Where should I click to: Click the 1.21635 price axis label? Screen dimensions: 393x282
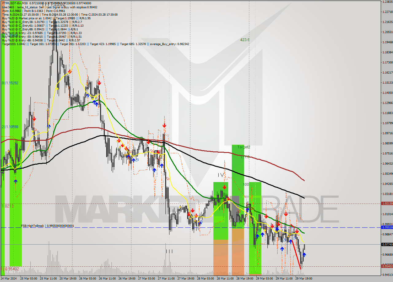(x=387, y=22)
